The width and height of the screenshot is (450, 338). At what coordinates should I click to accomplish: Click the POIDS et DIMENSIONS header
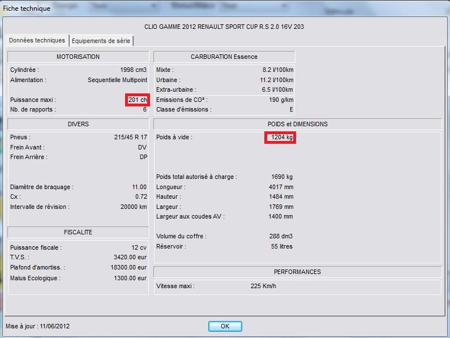(x=298, y=124)
